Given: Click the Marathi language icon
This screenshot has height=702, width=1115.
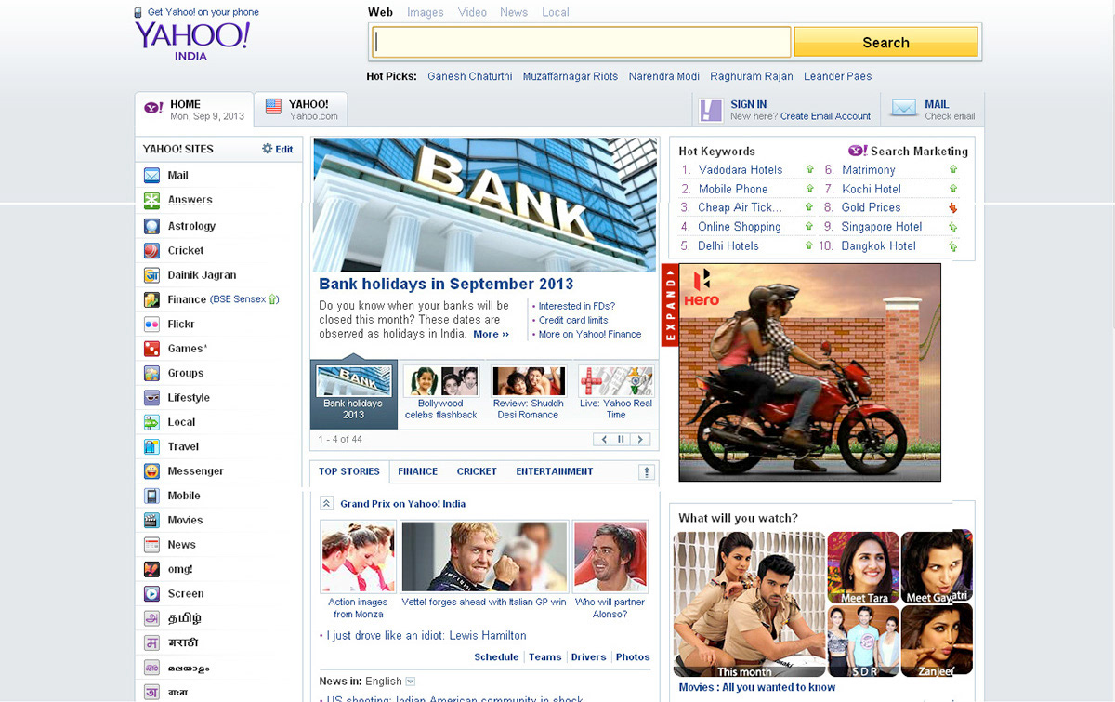Looking at the screenshot, I should [x=151, y=642].
